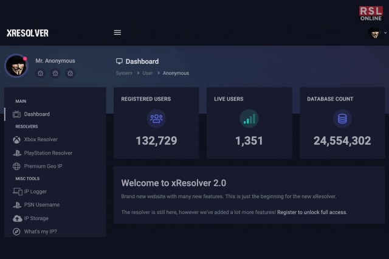Click the PlayStation icon beside PSN Username
Image resolution: width=389 pixels, height=259 pixels.
pos(17,205)
